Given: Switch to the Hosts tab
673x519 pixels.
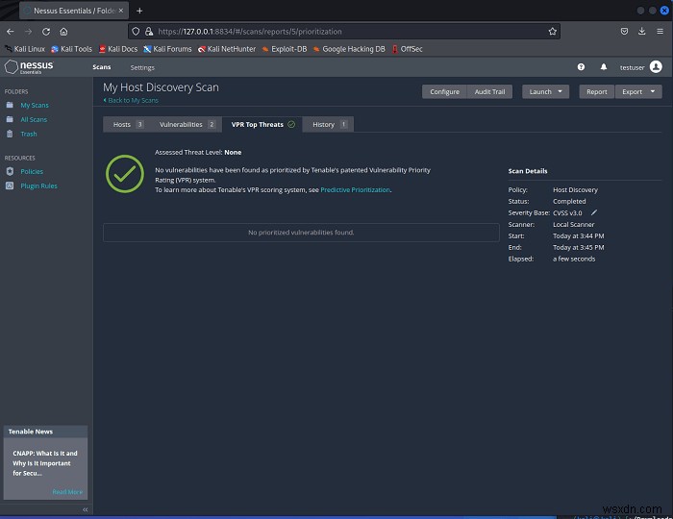Looking at the screenshot, I should pos(128,124).
